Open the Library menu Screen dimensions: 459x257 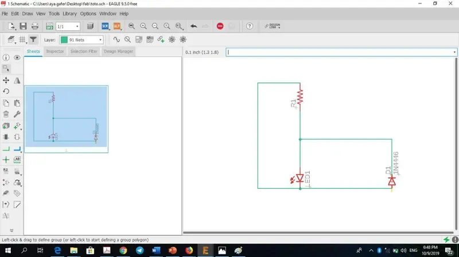[70, 13]
